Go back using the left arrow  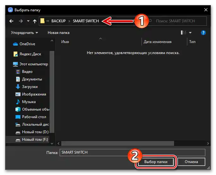11,21
